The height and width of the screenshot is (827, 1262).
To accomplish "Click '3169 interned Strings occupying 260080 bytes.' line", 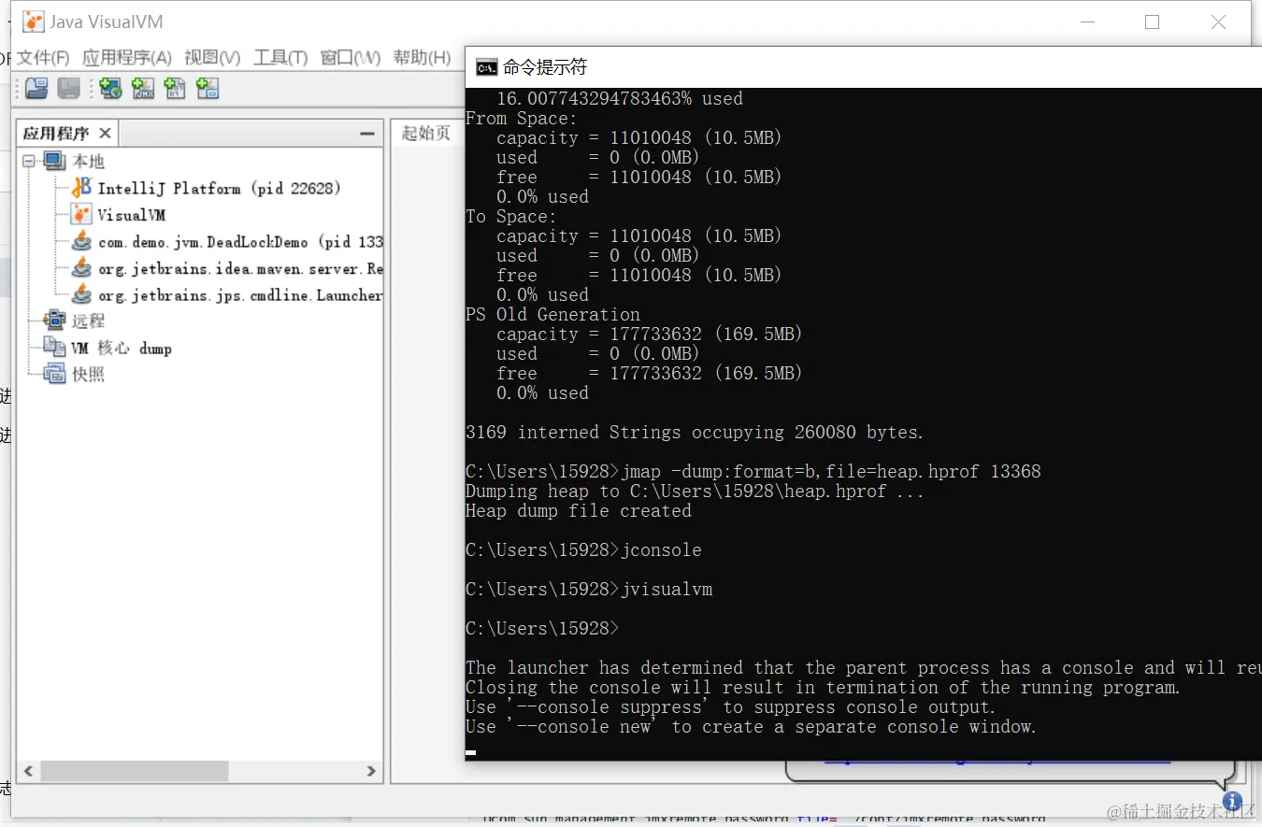I will point(695,433).
